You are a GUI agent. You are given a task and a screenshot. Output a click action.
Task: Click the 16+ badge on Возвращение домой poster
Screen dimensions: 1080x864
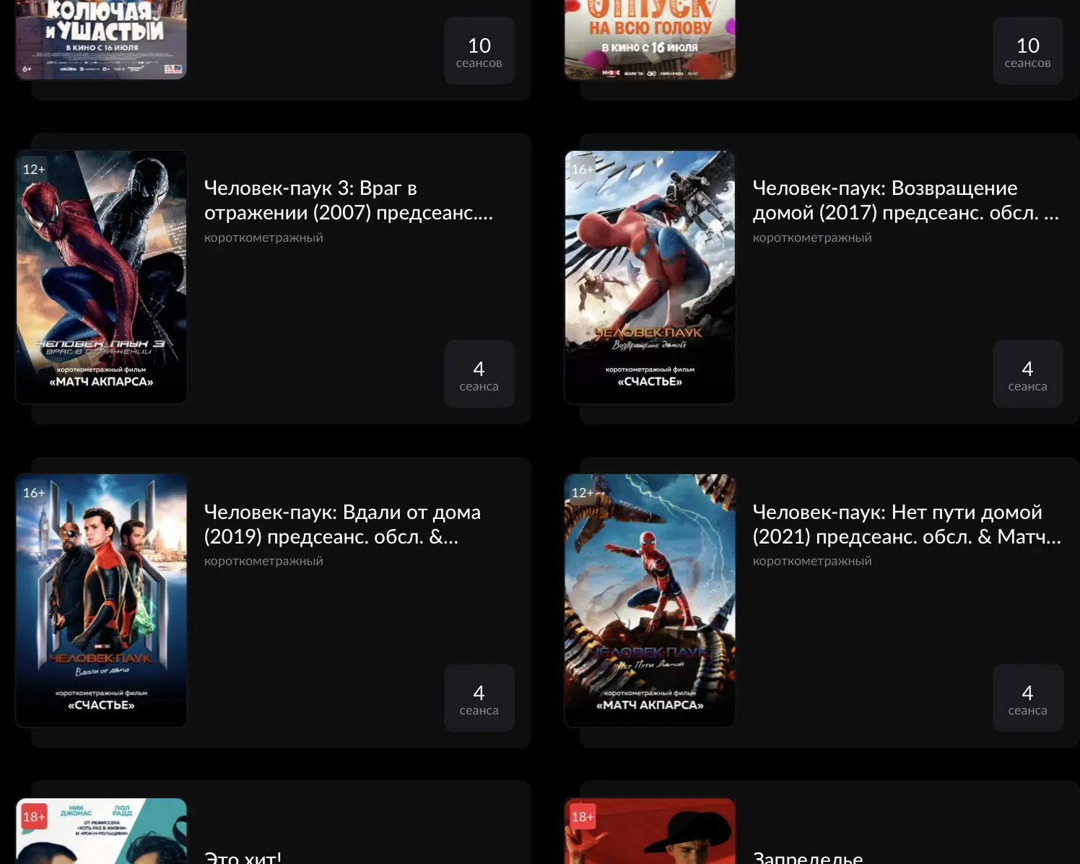point(583,169)
